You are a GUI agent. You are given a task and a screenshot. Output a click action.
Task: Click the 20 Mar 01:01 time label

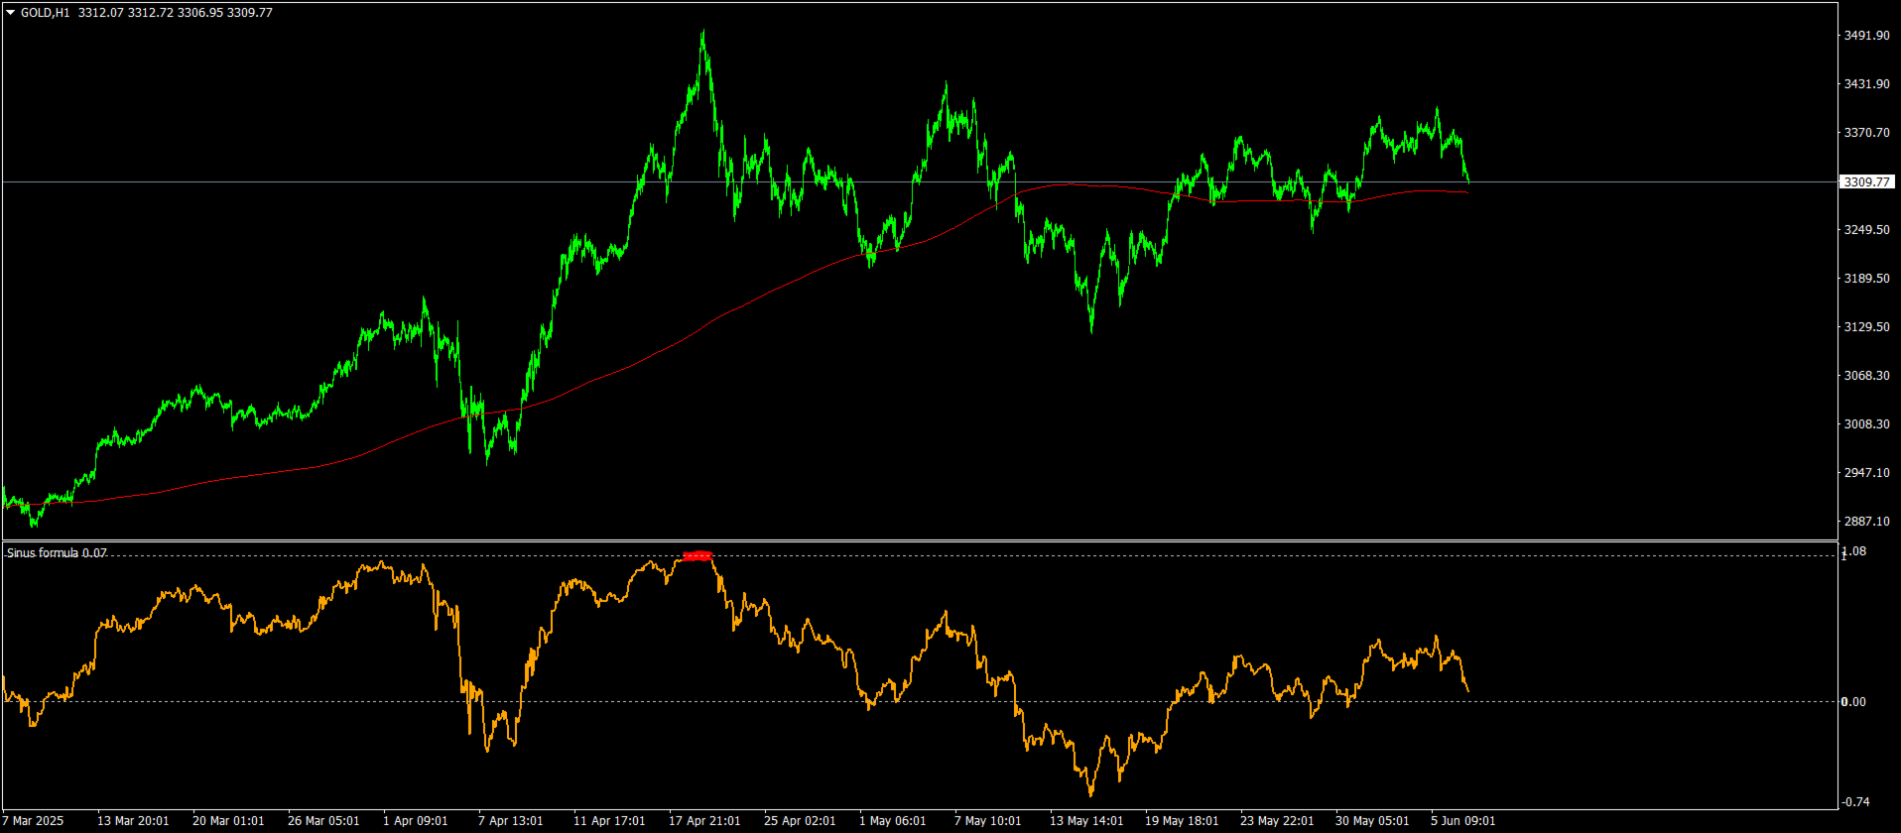228,821
